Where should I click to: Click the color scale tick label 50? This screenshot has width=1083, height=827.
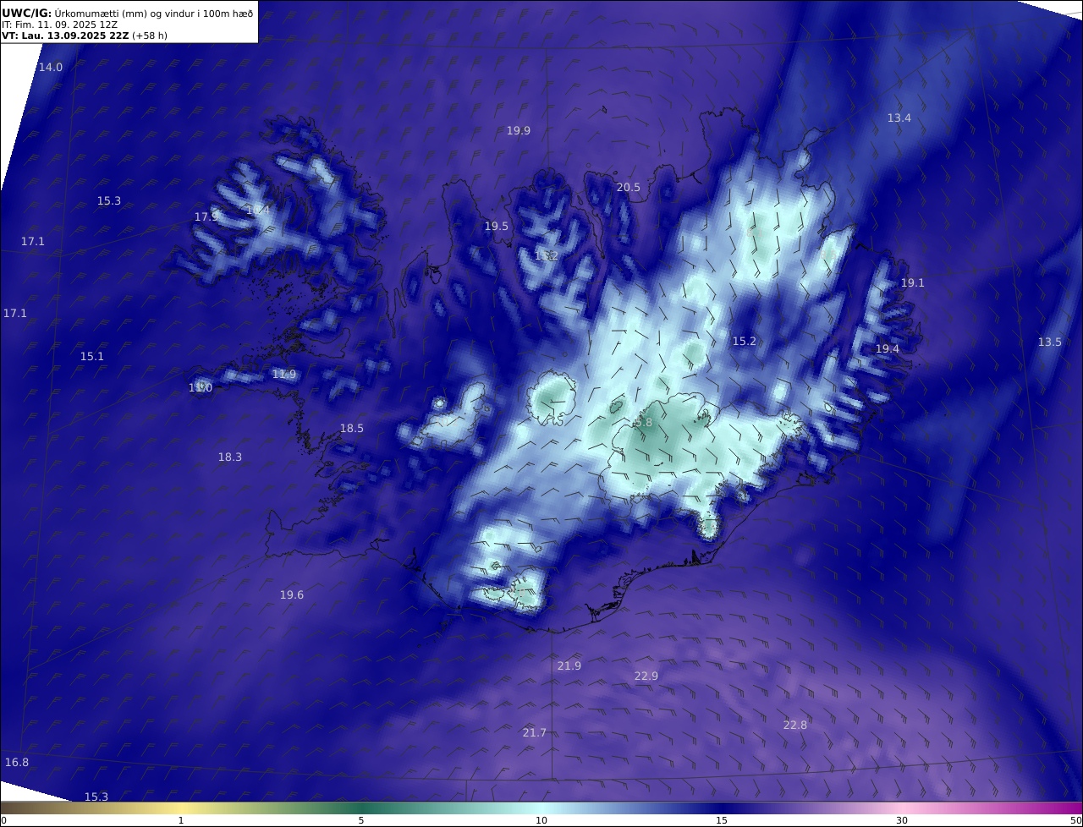pos(1075,821)
